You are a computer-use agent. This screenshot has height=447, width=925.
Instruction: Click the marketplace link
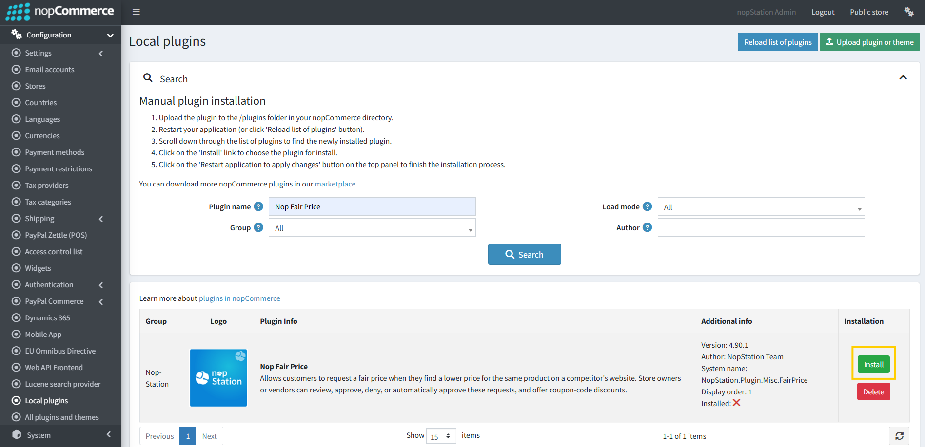335,184
